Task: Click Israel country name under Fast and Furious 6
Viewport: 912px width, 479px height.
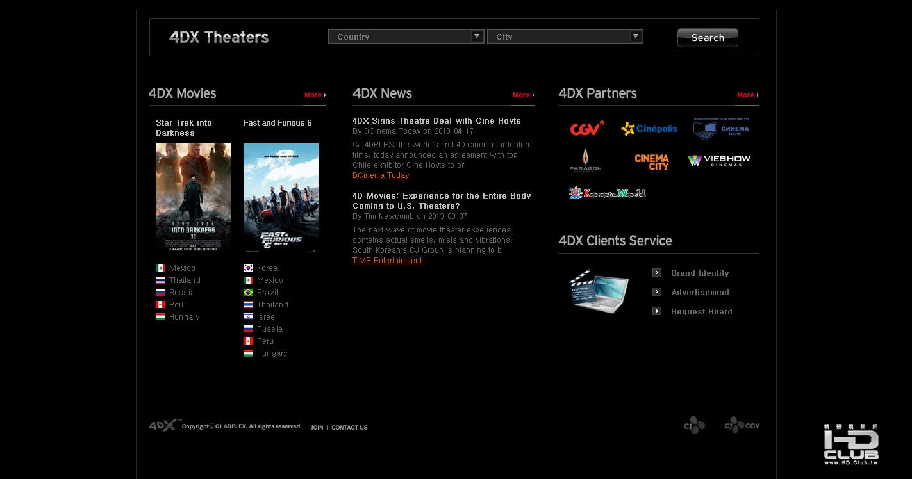Action: pos(267,317)
